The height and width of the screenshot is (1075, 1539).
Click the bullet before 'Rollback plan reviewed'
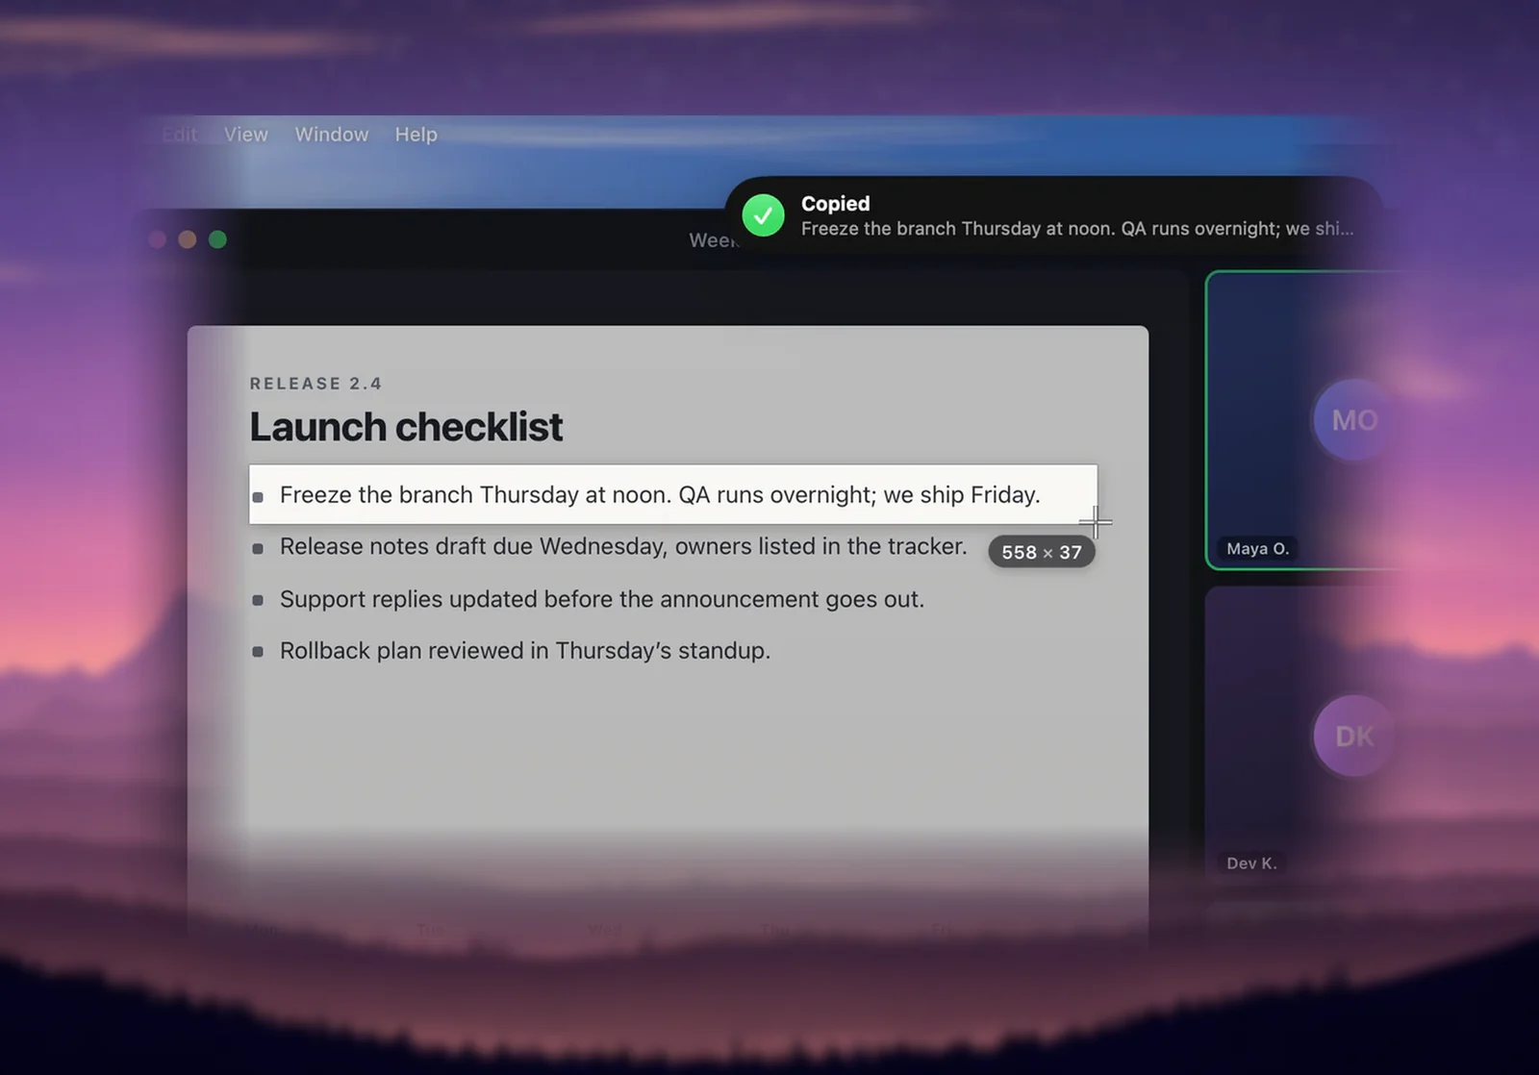tap(258, 652)
